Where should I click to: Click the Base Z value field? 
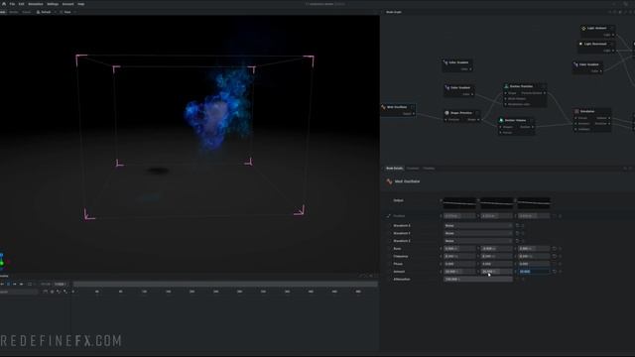[x=534, y=249]
